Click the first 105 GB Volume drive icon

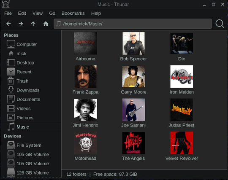click(11, 154)
